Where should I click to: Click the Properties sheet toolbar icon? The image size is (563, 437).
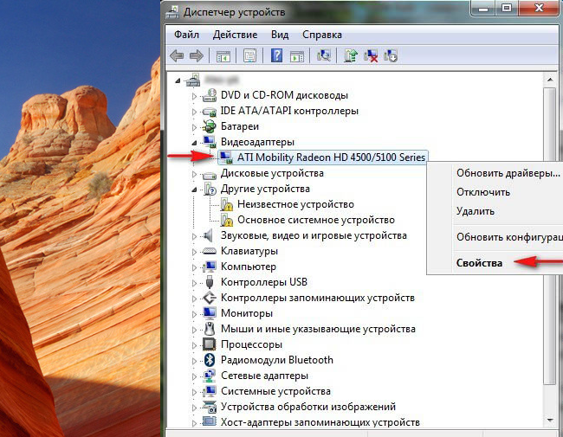coord(249,56)
